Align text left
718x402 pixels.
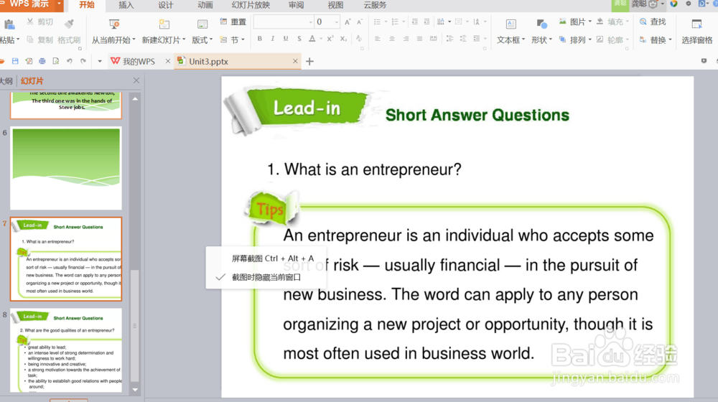tap(378, 39)
